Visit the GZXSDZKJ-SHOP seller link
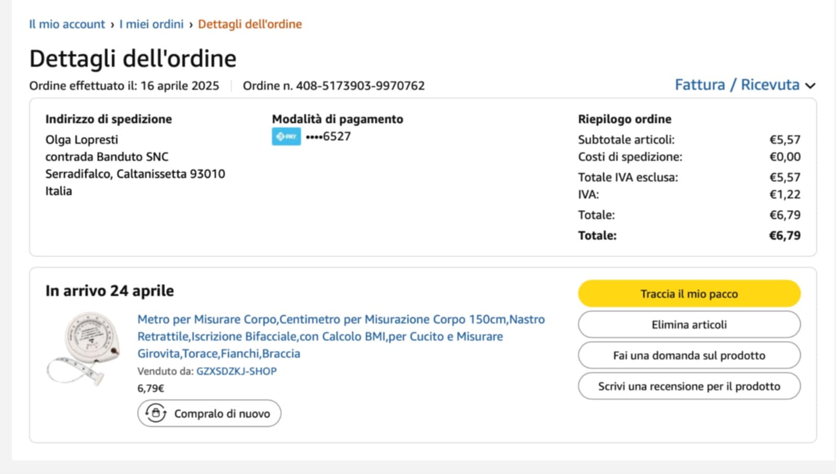Viewport: 836px width, 474px height. point(236,371)
